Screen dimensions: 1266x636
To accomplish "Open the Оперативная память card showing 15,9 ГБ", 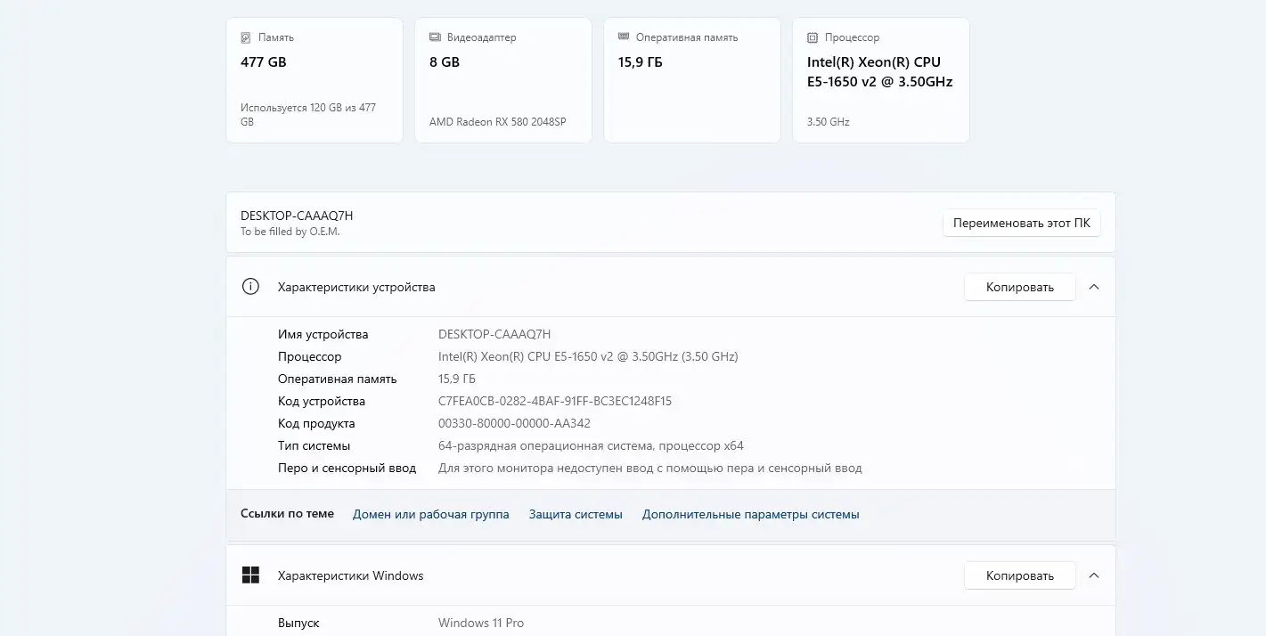I will click(692, 80).
